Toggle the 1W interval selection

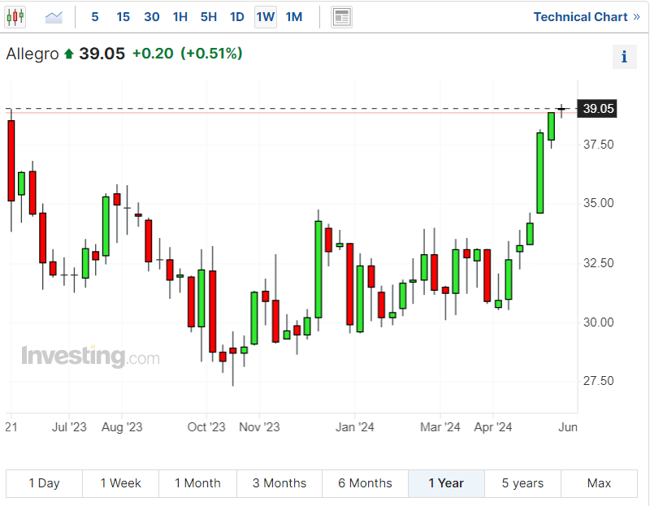point(265,16)
